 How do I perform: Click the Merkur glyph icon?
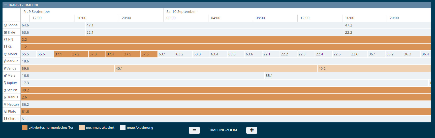(5, 61)
